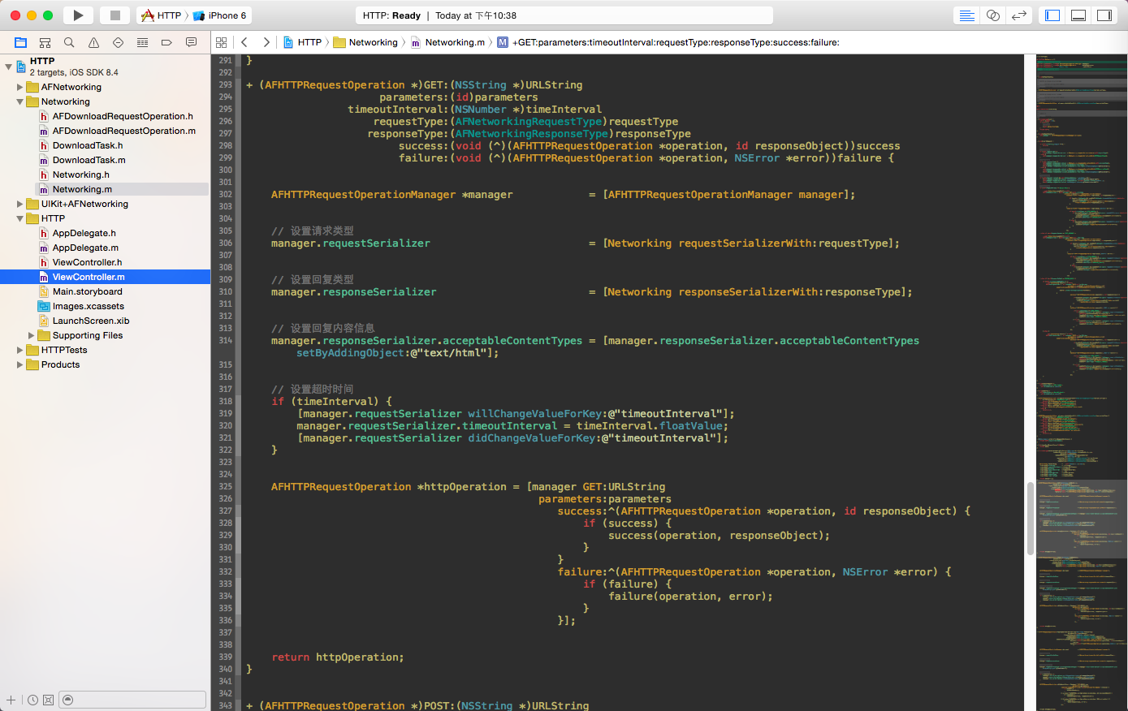Open the related items grid menu

pos(221,42)
